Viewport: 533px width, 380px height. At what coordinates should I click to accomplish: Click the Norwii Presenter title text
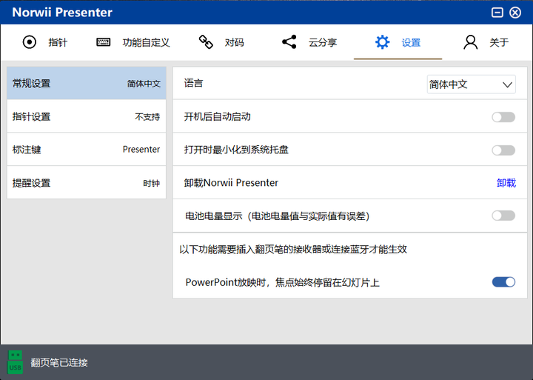pos(62,13)
